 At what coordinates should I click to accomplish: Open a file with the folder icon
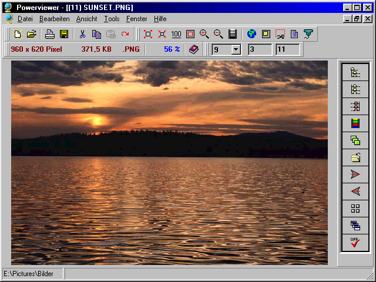click(32, 34)
